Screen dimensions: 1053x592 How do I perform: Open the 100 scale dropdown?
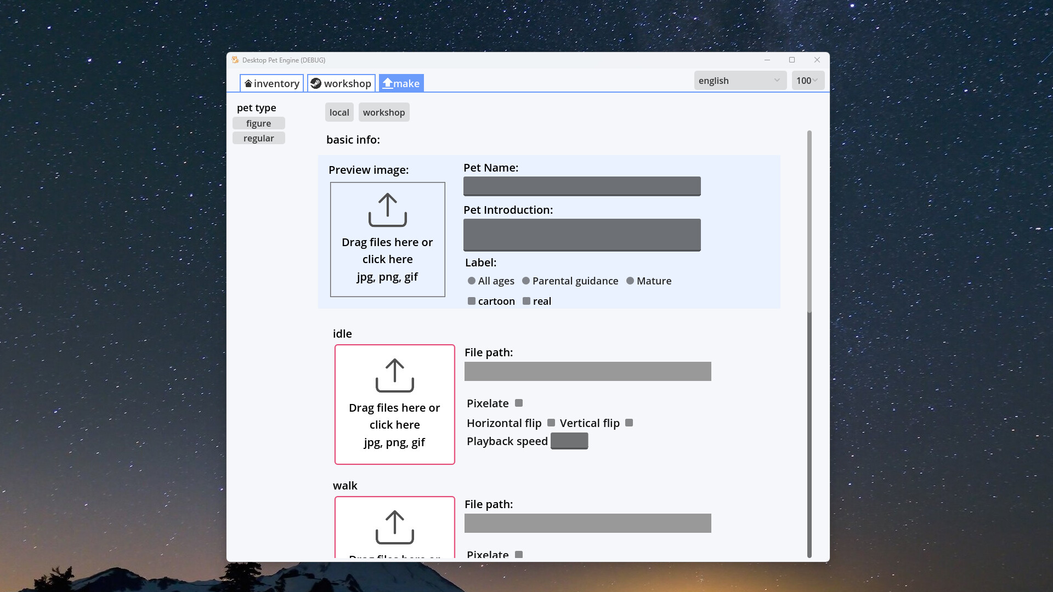(807, 80)
